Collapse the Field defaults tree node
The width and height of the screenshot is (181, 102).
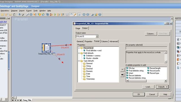[x=79, y=53]
